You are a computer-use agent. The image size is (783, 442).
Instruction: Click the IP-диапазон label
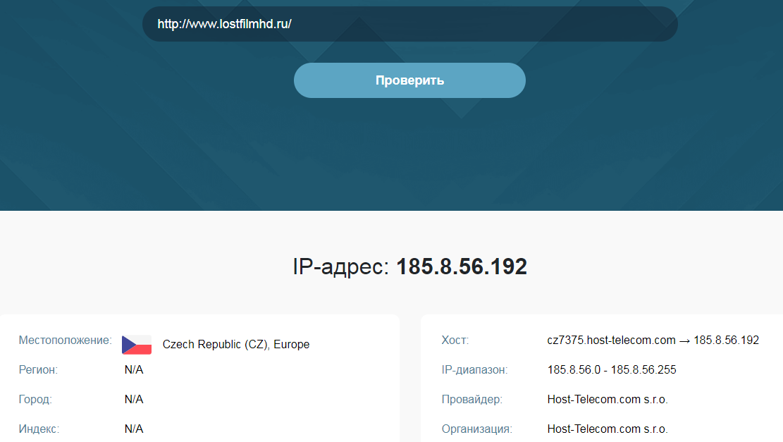point(474,370)
